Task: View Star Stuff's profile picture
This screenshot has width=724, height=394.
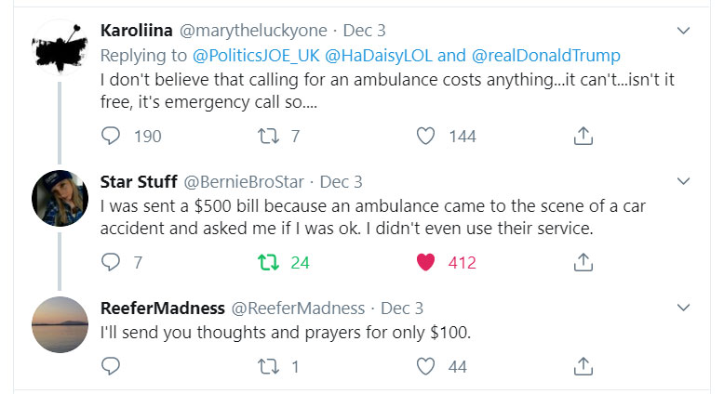Action: 60,199
